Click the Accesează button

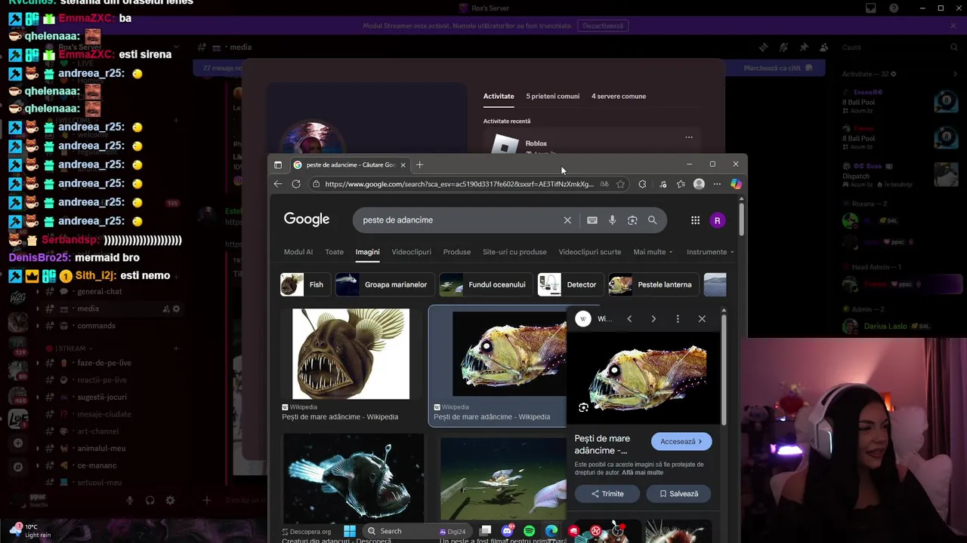681,441
